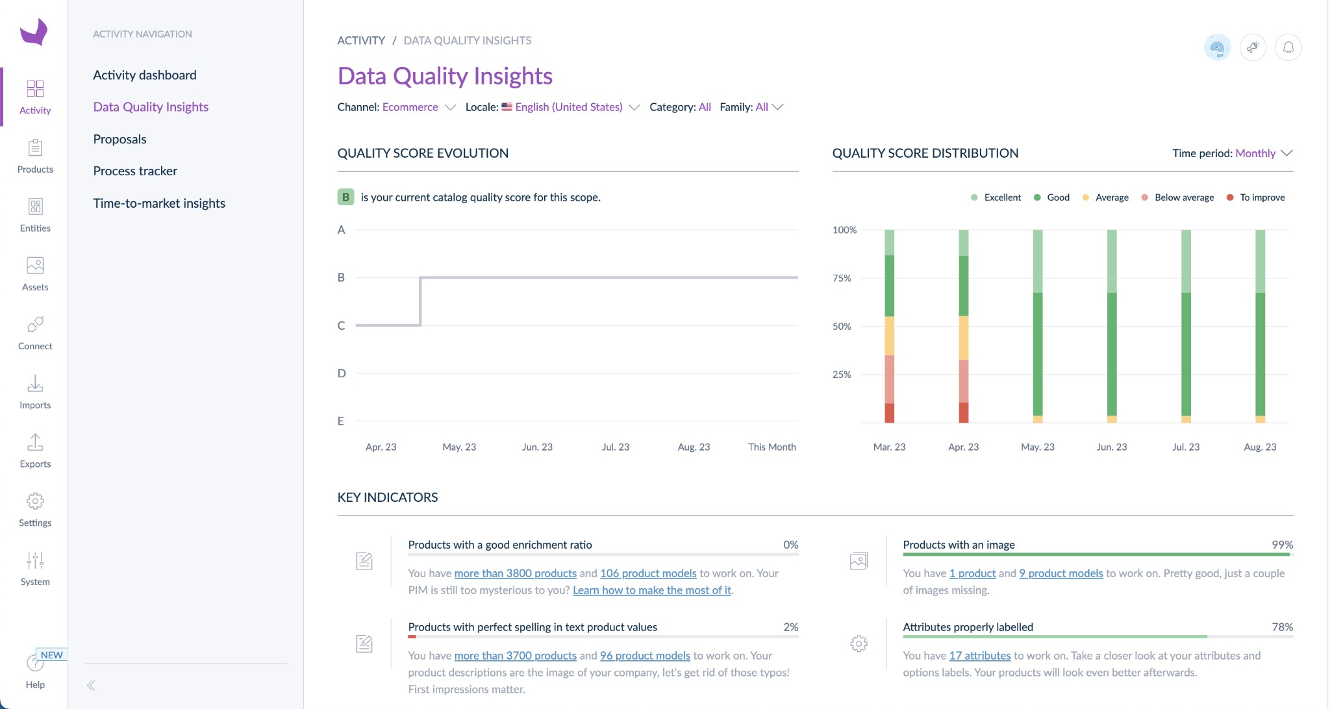
Task: Click the Learn how to make the most of it link
Action: (652, 590)
